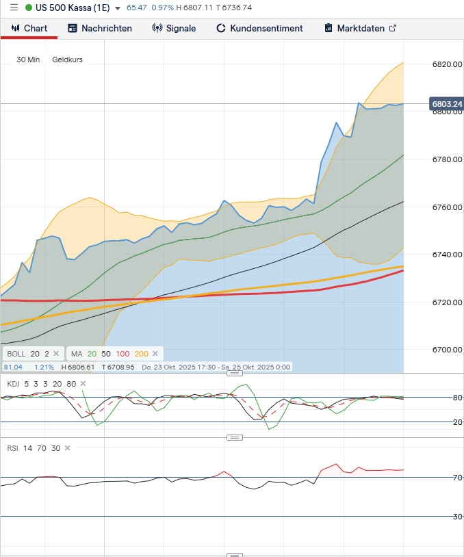Click the Geldkurs price type label
The image size is (464, 557).
click(x=68, y=60)
